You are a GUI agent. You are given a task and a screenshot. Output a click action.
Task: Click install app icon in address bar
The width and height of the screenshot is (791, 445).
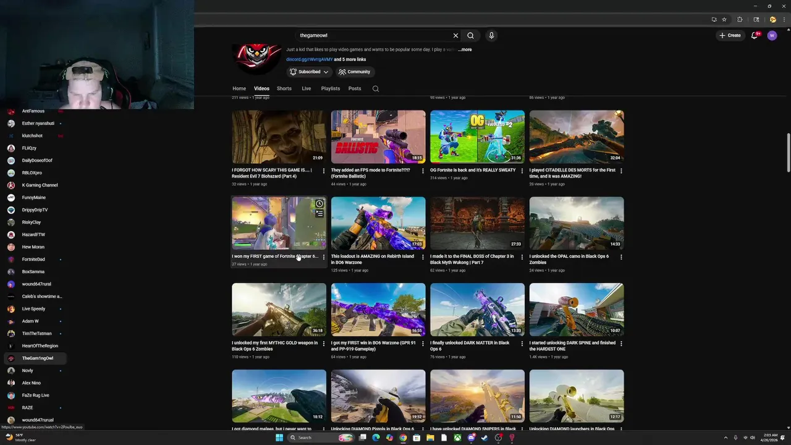pos(714,19)
